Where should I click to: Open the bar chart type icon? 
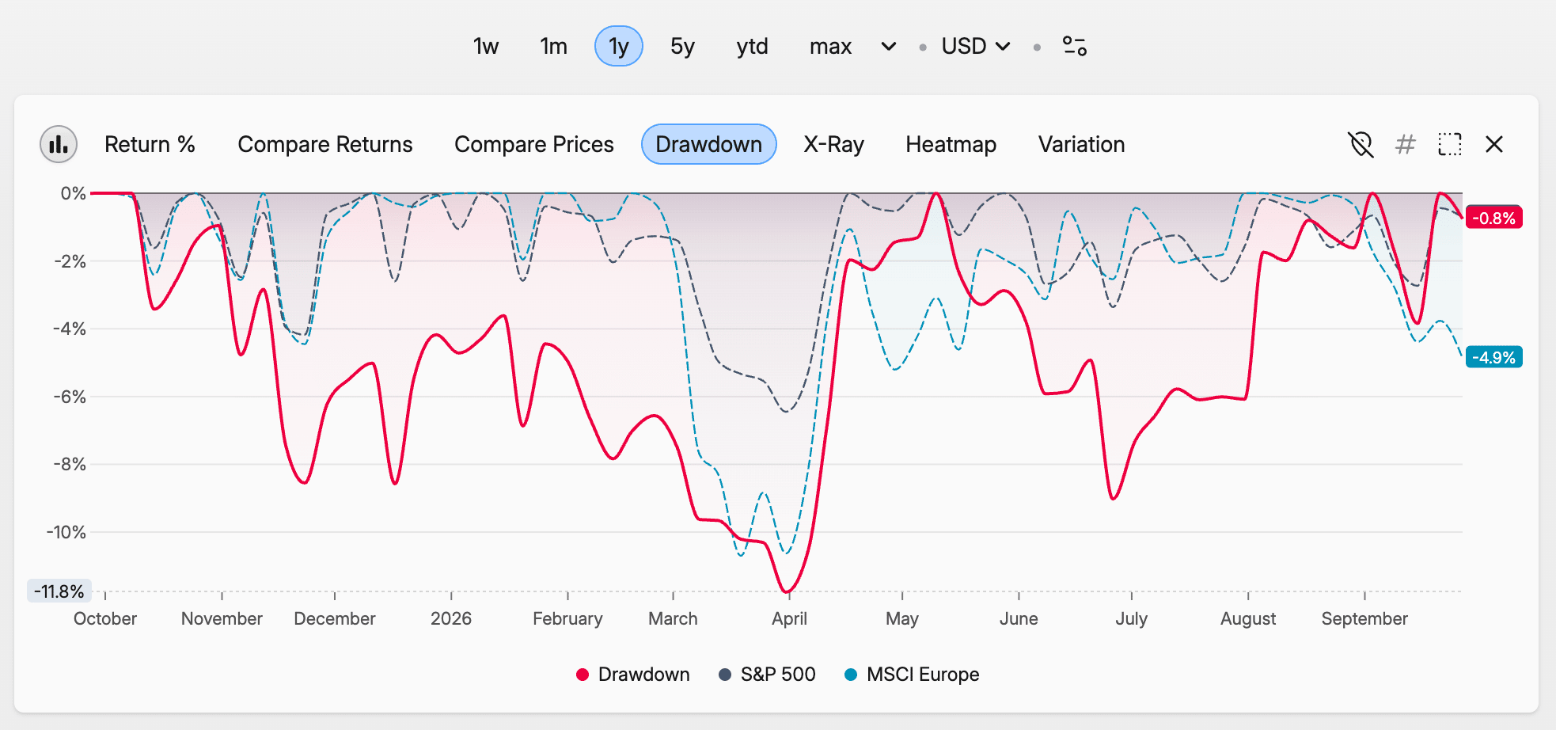59,144
